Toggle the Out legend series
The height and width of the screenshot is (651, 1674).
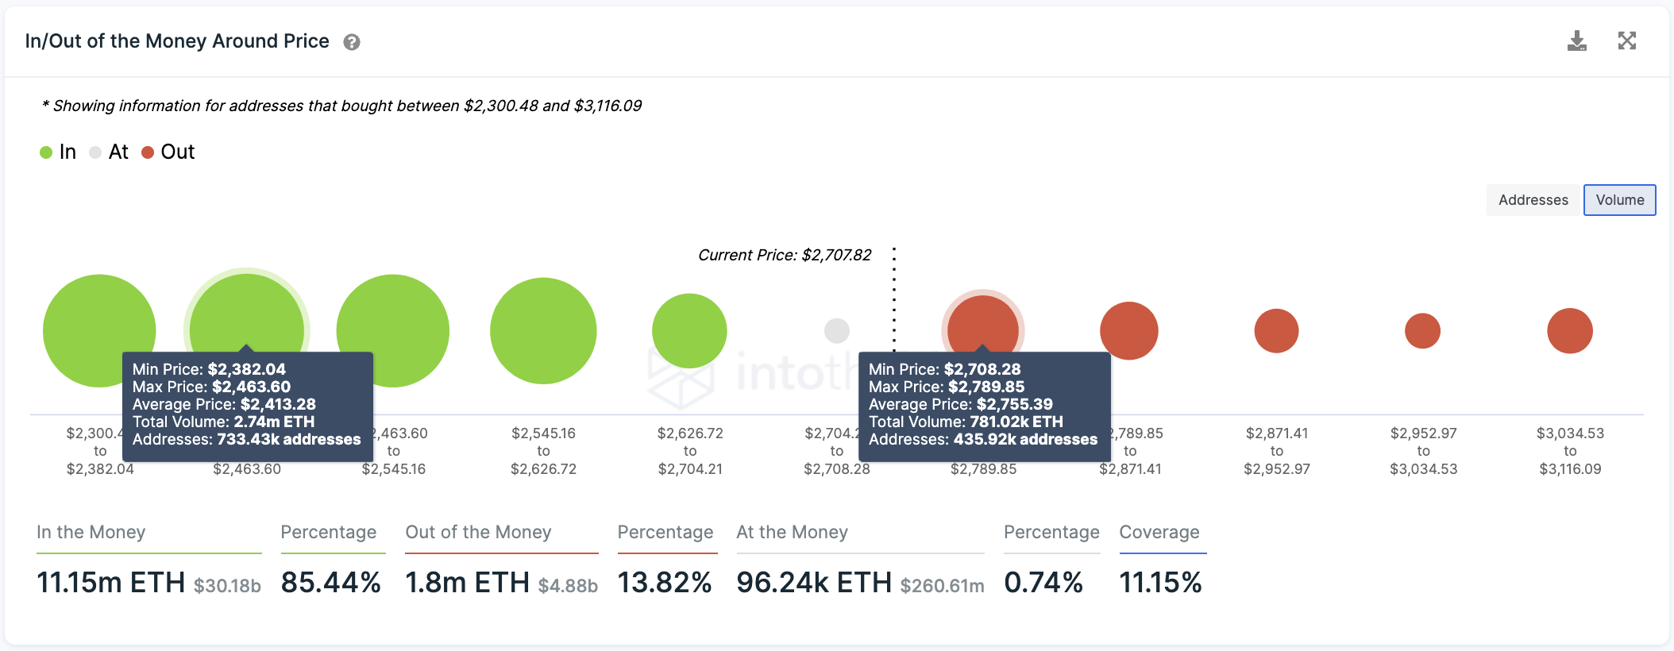(168, 152)
